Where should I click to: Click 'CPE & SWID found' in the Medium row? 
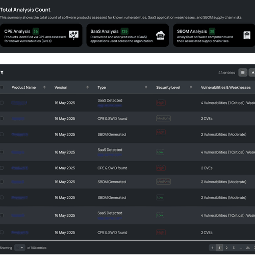pos(112,118)
